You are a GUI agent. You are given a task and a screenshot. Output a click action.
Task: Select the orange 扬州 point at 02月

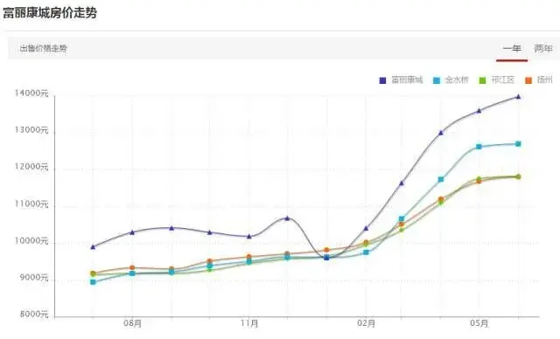click(366, 242)
